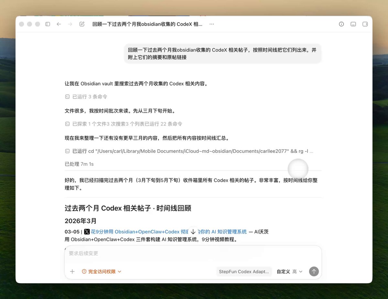
Task: Click the author name 'AI沃茨'
Action: tap(261, 232)
